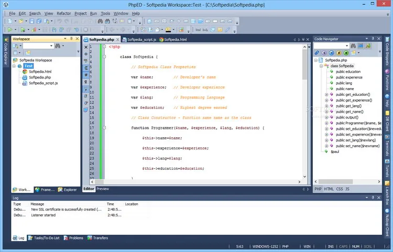Select Softpedia.html in the workspace tree
Viewport: 393px width, 252px height.
[40, 72]
